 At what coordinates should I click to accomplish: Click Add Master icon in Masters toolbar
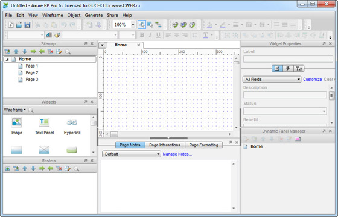[7, 168]
